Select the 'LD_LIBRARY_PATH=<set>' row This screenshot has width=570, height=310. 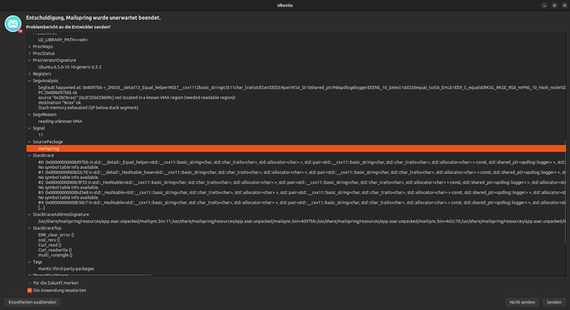coord(63,40)
